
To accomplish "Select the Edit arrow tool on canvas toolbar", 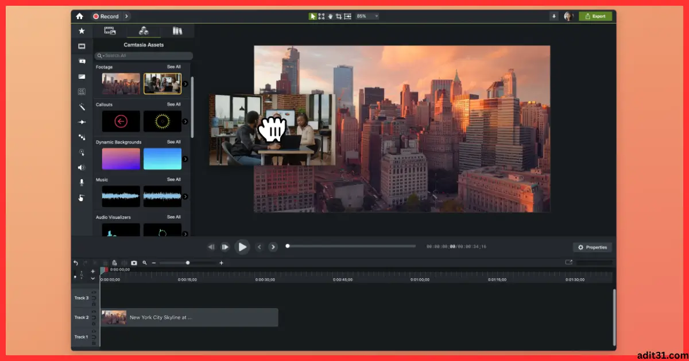I will point(313,16).
